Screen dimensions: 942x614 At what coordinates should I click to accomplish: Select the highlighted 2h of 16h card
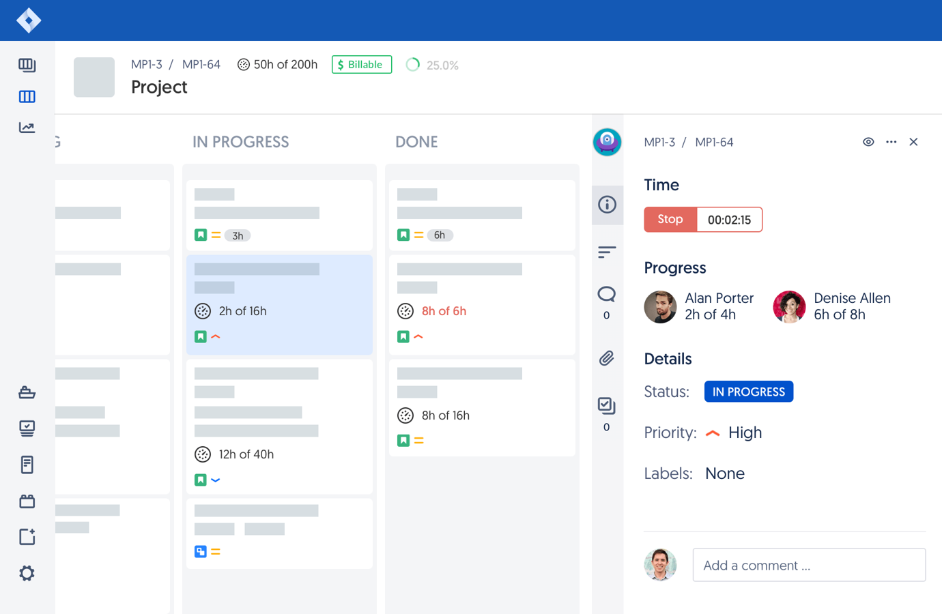pos(279,305)
